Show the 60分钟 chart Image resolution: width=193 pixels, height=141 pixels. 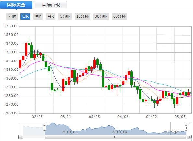119,16
